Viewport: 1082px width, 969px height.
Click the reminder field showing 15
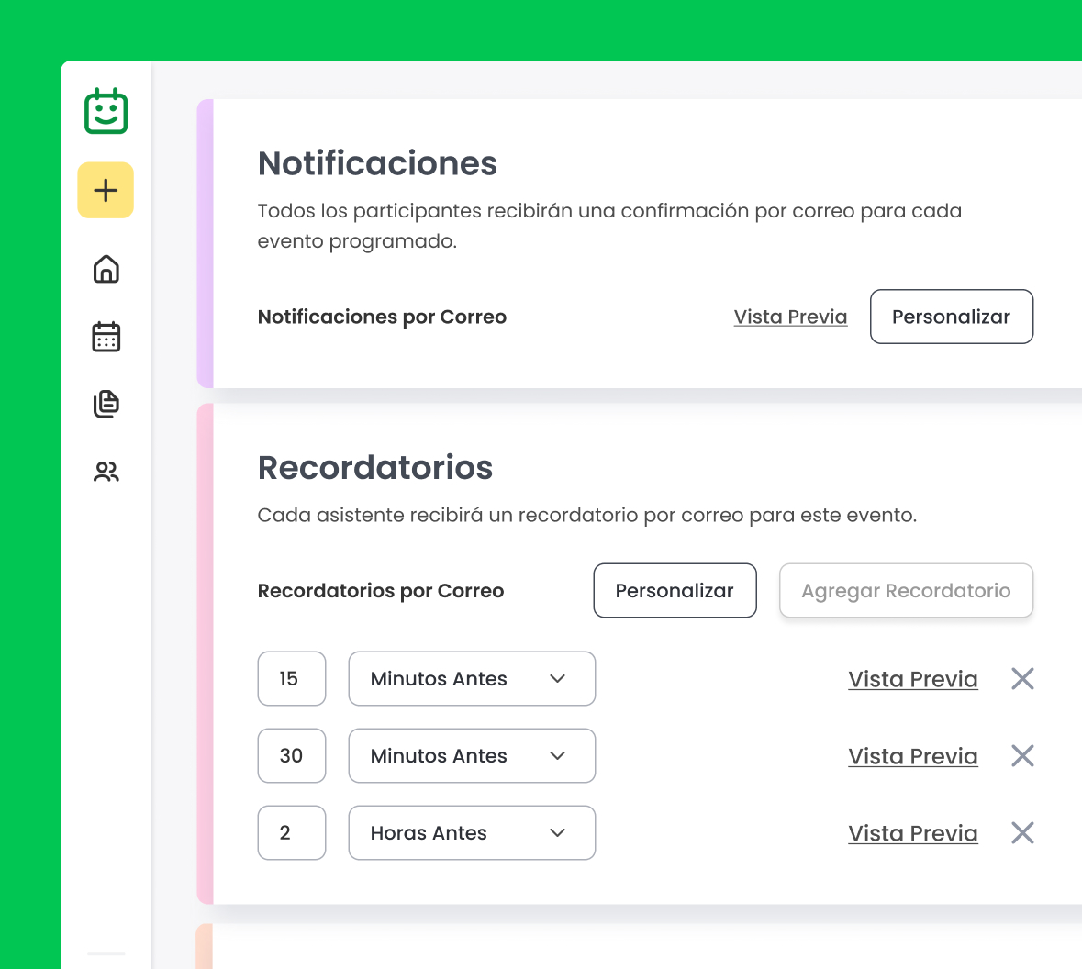292,679
